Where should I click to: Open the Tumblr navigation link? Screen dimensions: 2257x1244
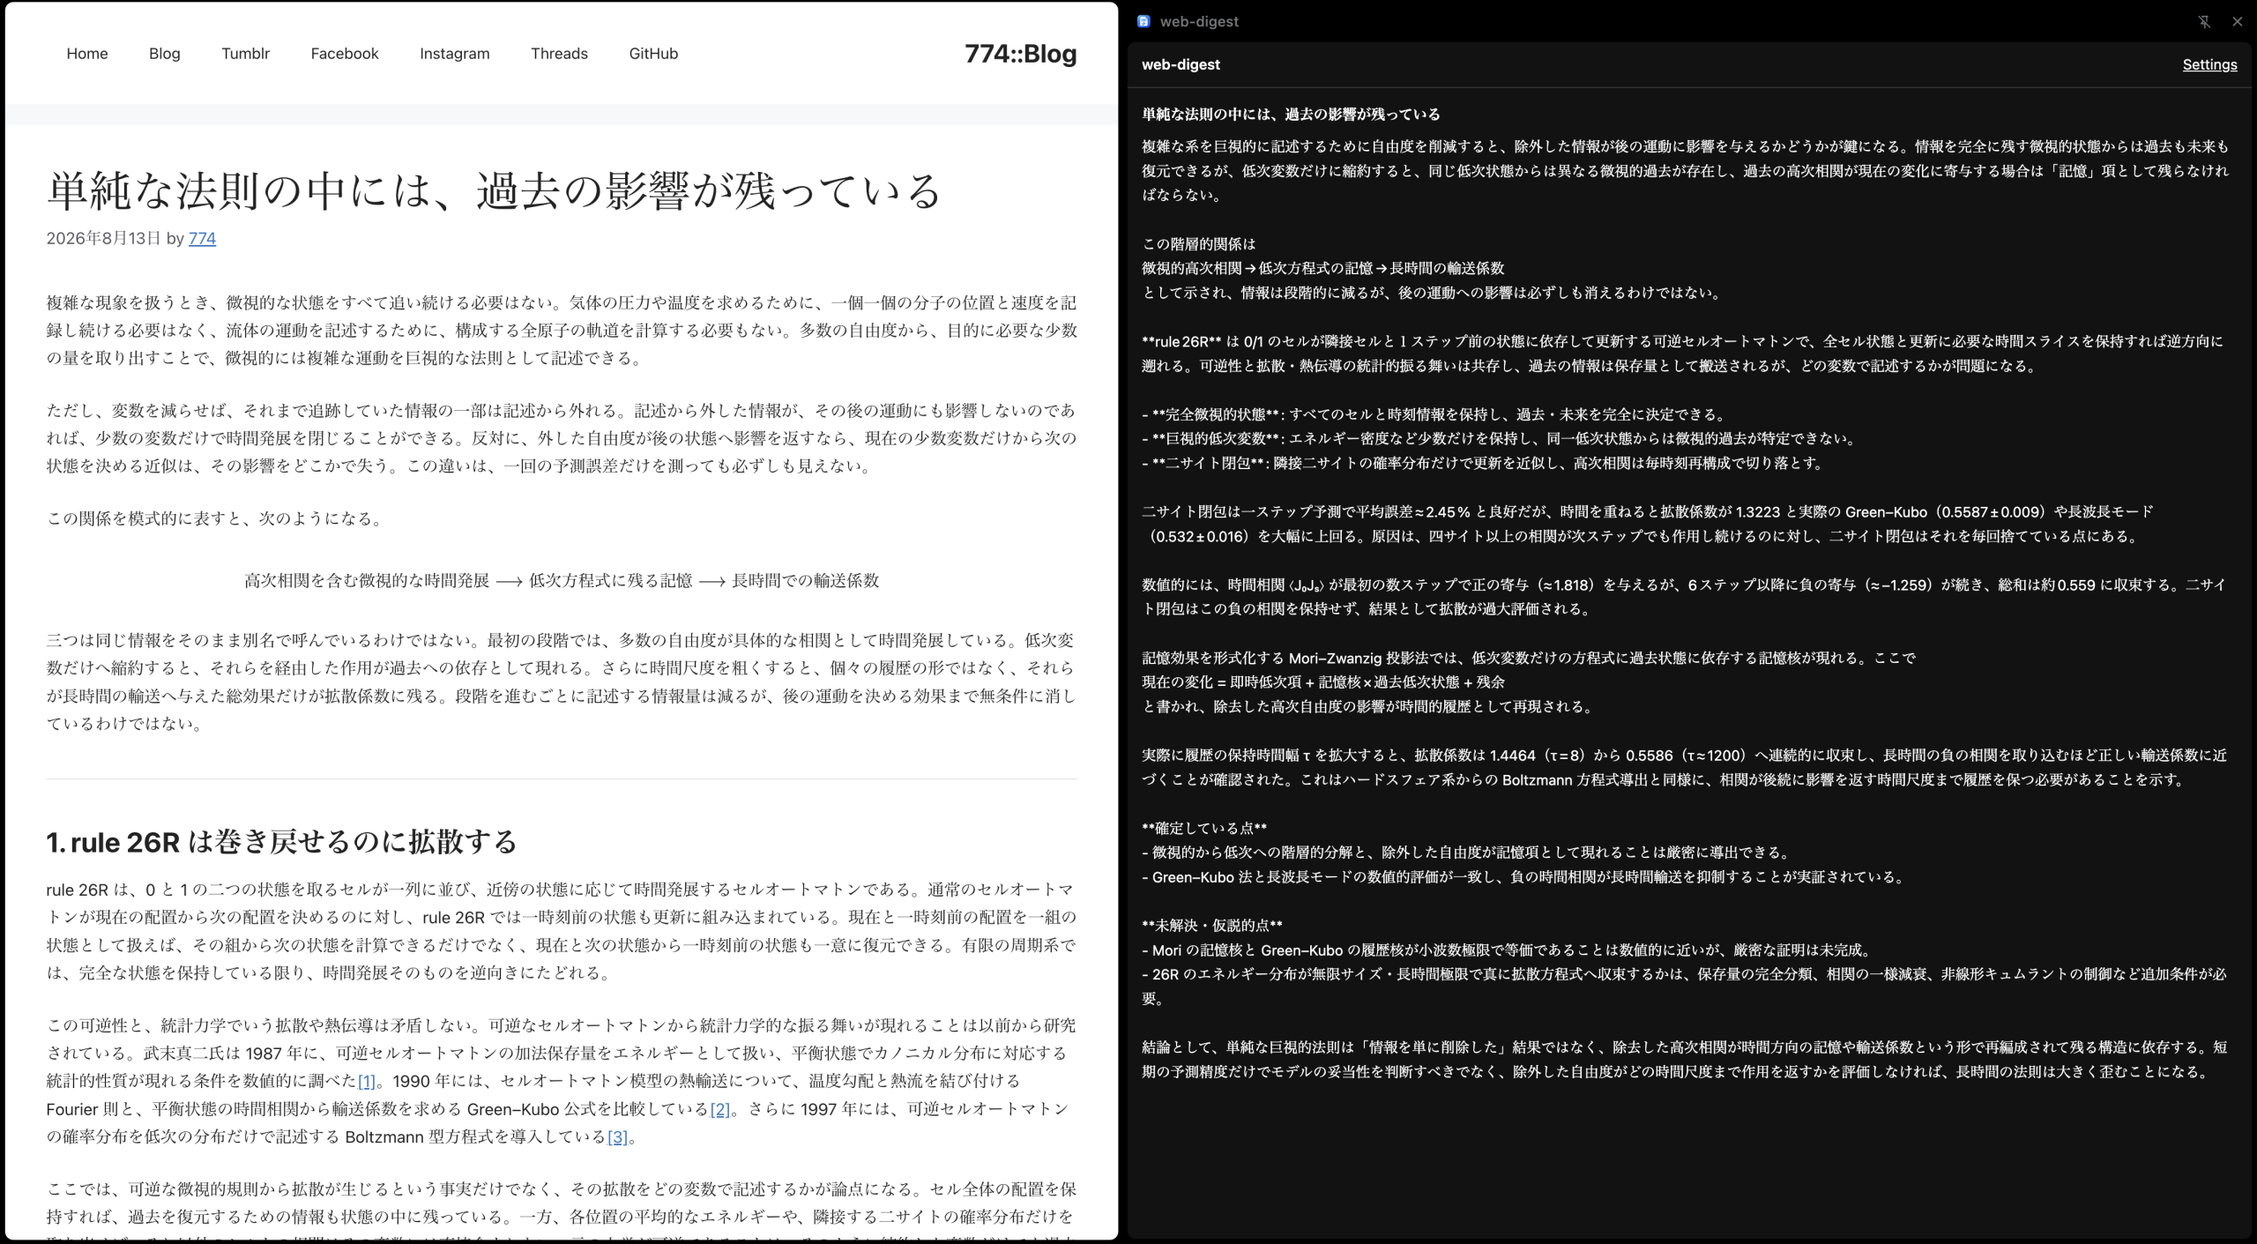(x=246, y=54)
